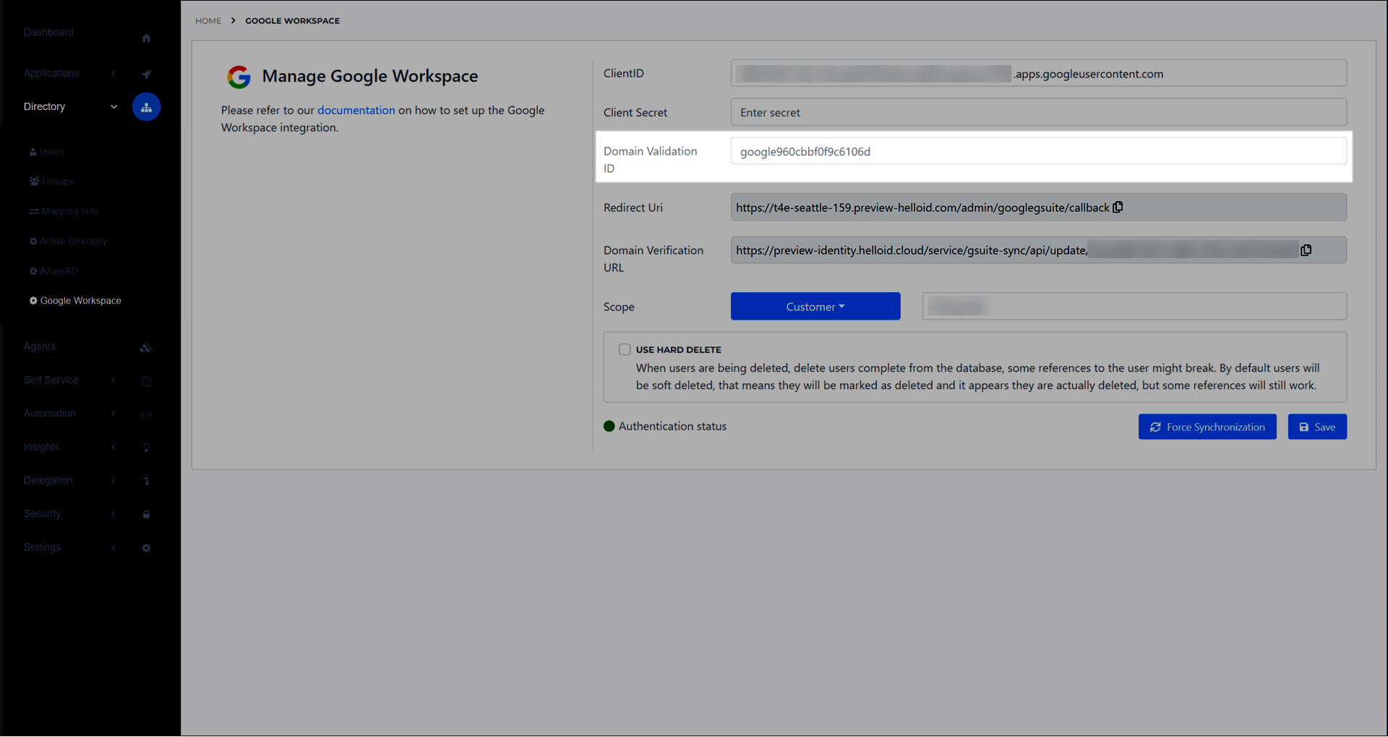Collapse the Directory menu chevron
The width and height of the screenshot is (1388, 737).
coord(113,107)
